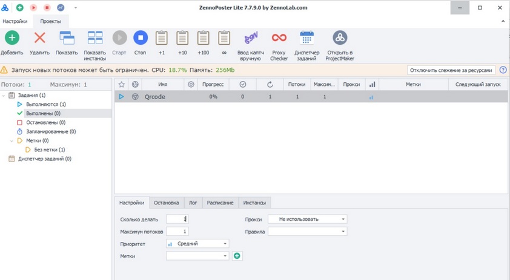Click the Показать windows icon
510x280 pixels.
click(67, 37)
